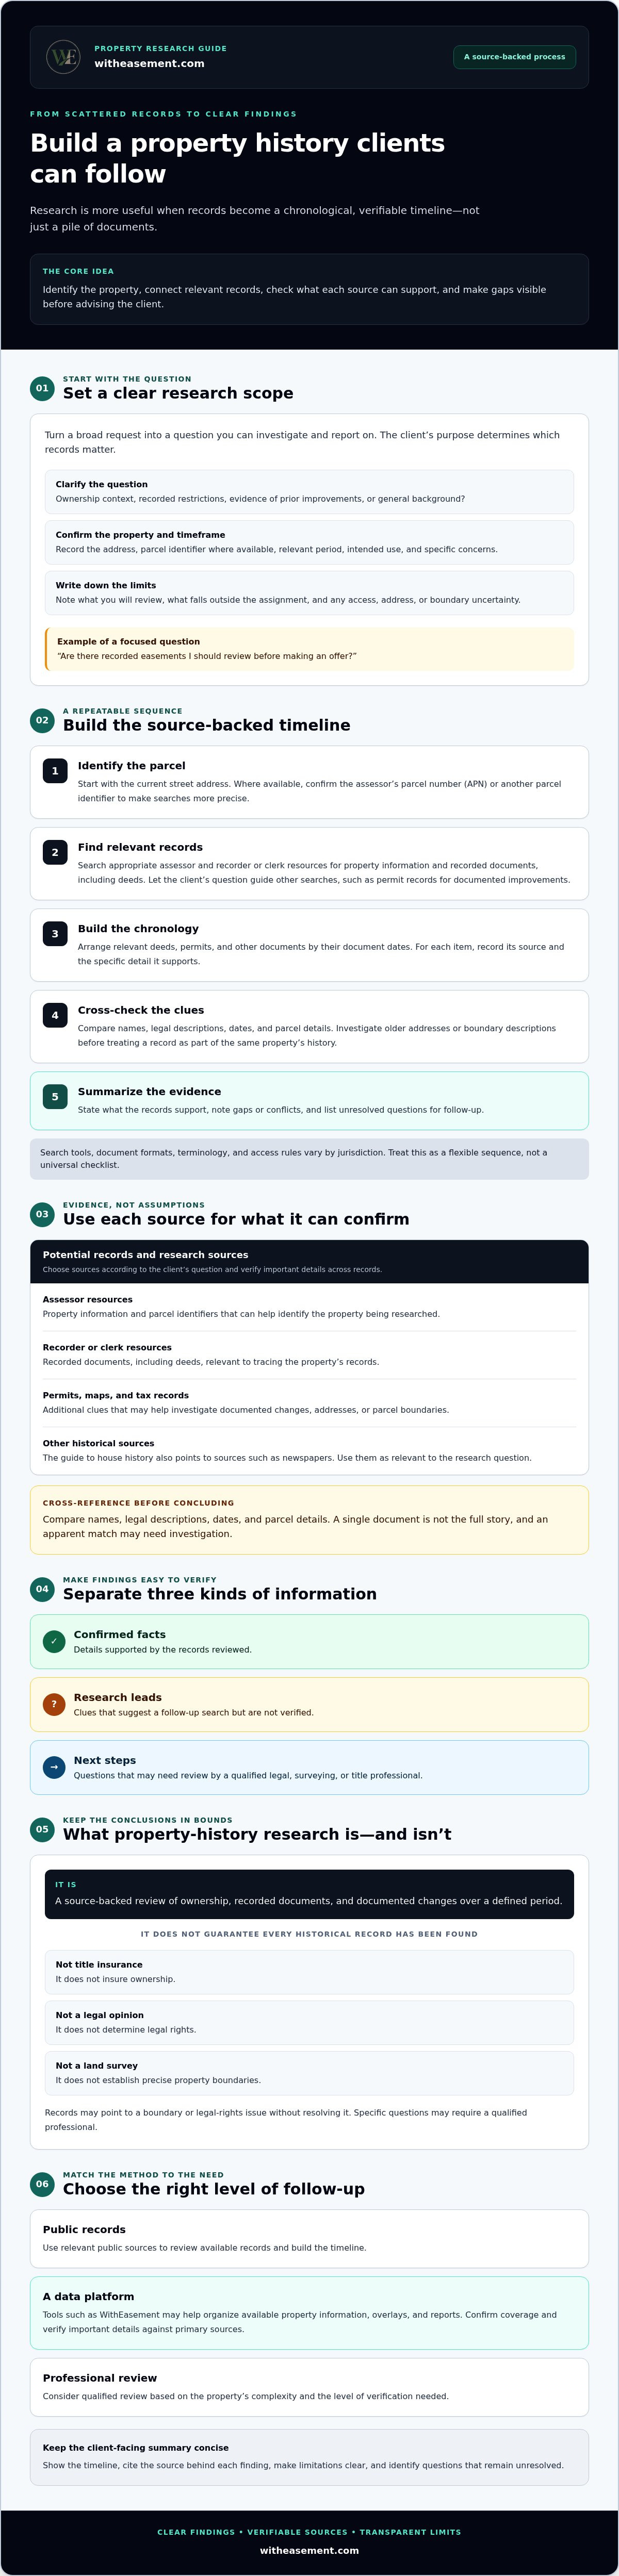
Task: Click the blue arrow Next steps icon
Action: coord(54,1767)
